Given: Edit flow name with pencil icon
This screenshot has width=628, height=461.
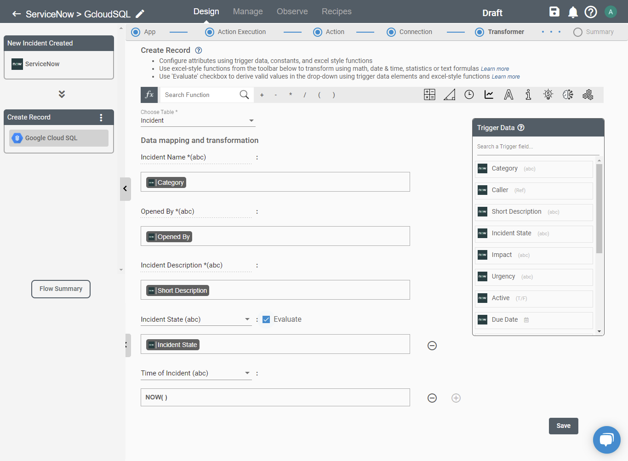Looking at the screenshot, I should [x=140, y=14].
